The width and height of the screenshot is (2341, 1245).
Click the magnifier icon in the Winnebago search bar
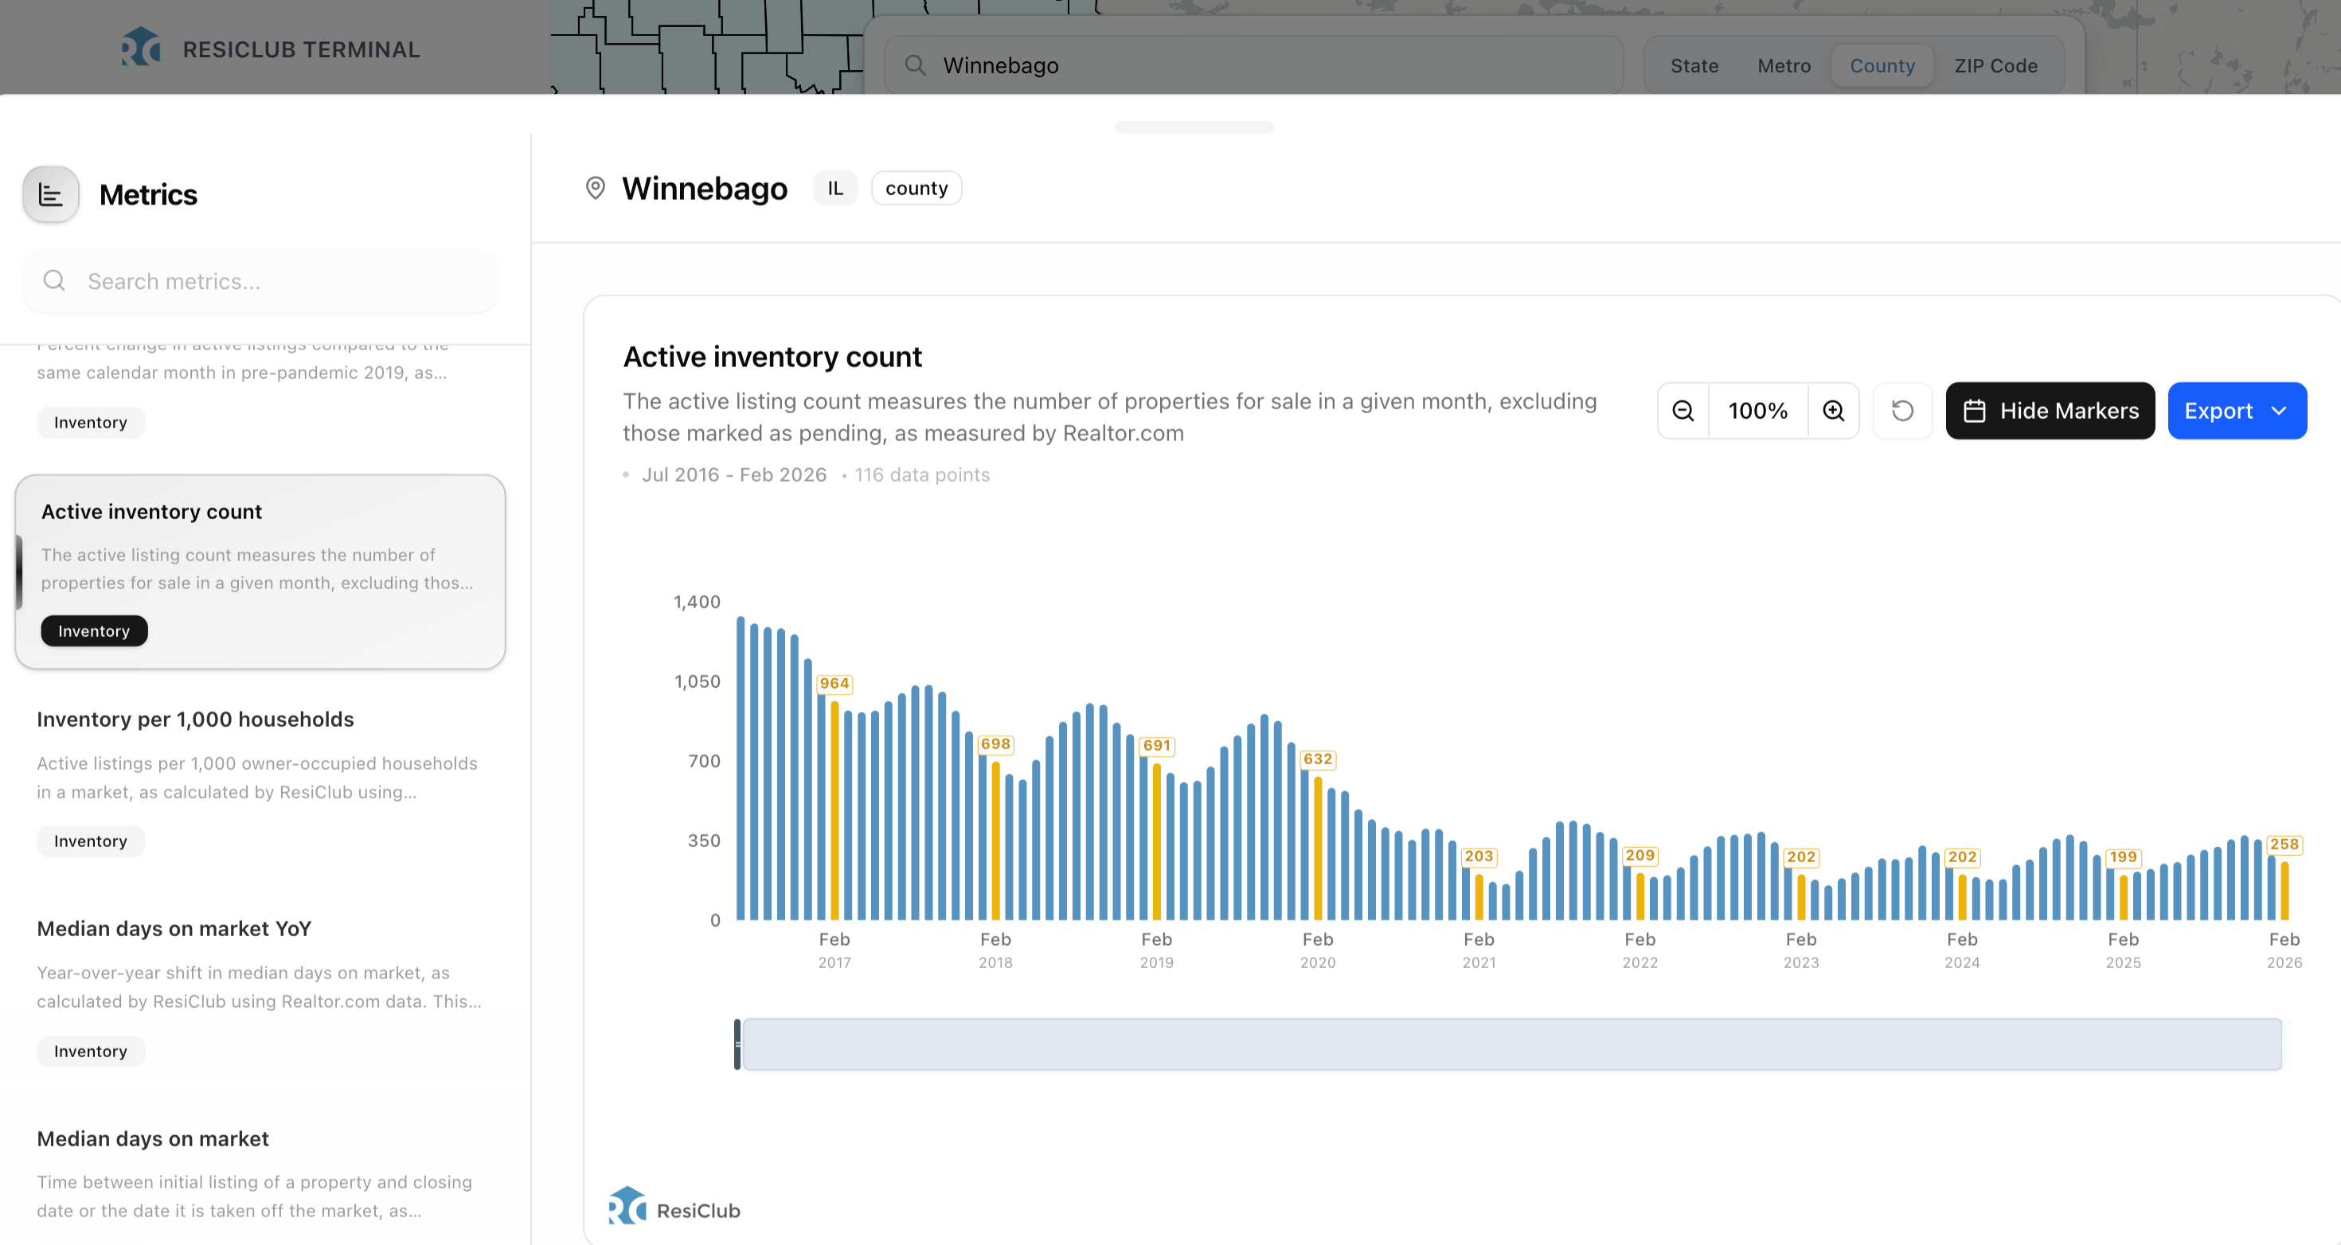(915, 65)
